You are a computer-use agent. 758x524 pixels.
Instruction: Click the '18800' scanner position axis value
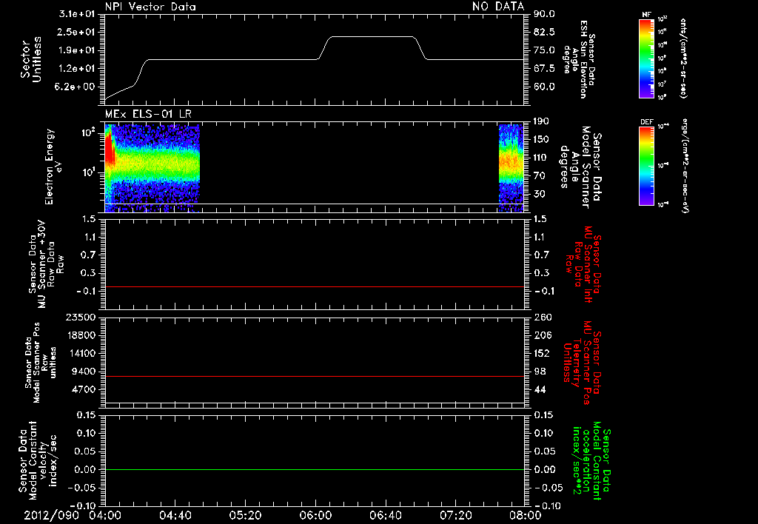(x=80, y=335)
